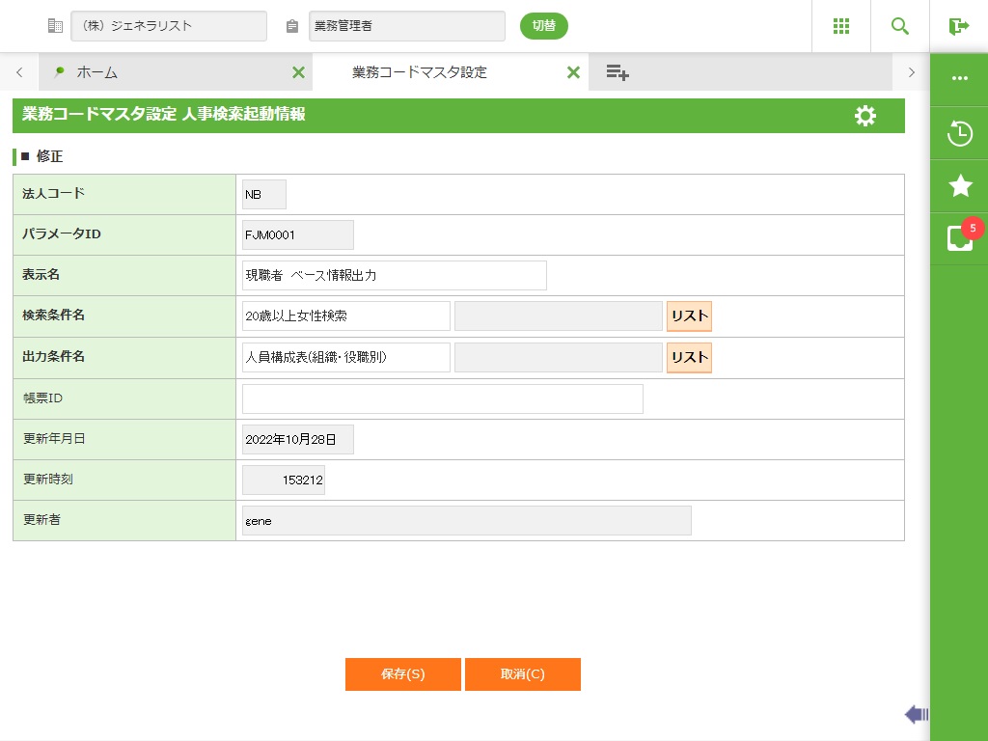Viewport: 988px width, 741px height.
Task: Open favorites star icon in sidebar
Action: tap(960, 185)
